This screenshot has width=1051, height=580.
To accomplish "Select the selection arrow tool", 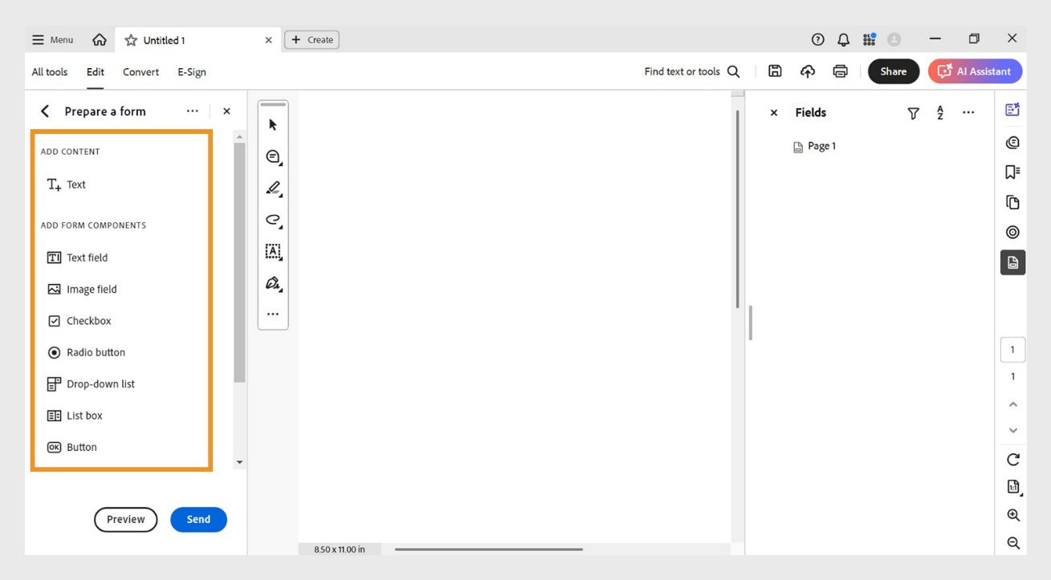I will coord(272,124).
